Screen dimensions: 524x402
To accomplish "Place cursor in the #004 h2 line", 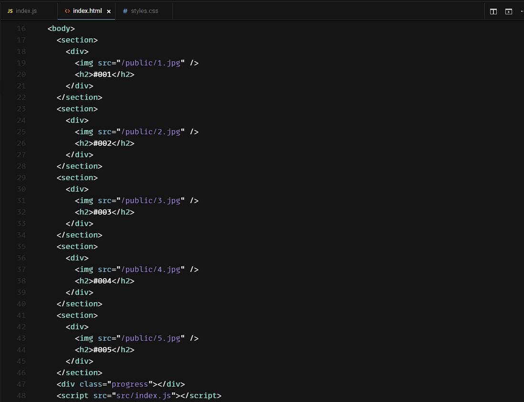I will click(x=102, y=281).
